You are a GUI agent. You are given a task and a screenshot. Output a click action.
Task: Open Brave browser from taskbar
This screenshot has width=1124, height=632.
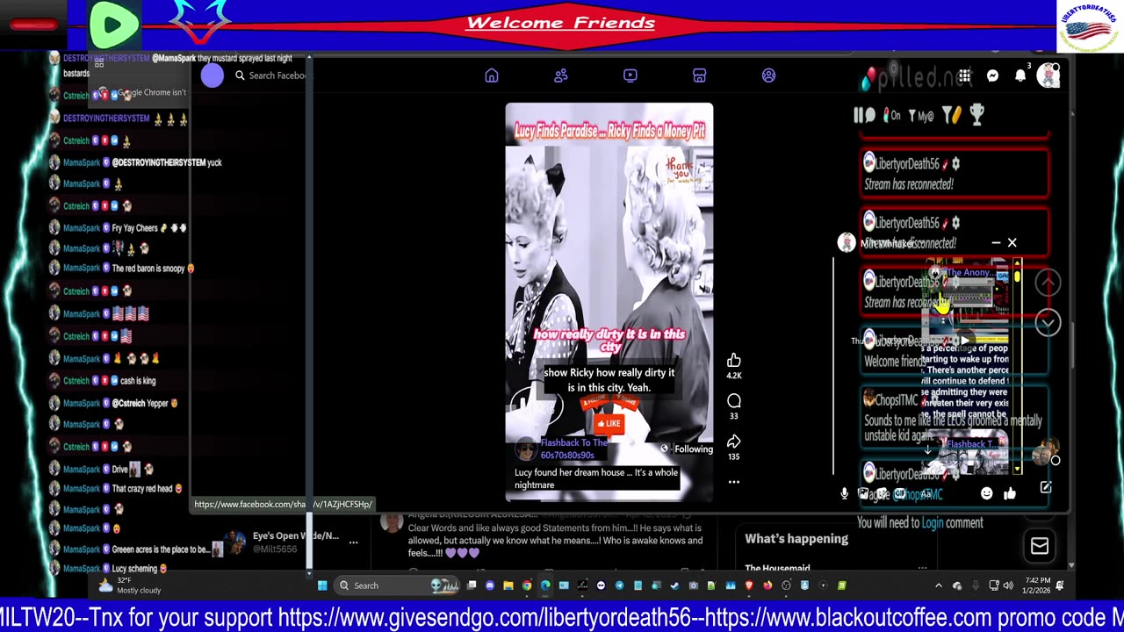(749, 585)
